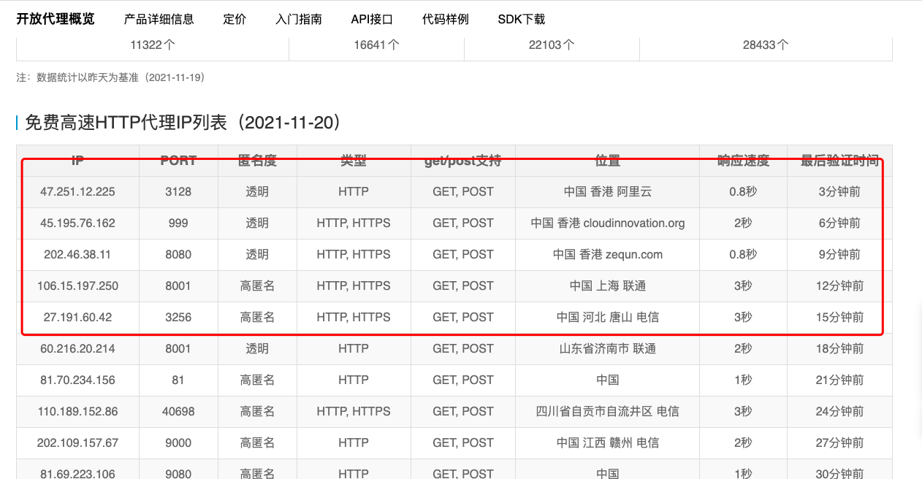Click 1秒 speed in 81.70.234.156 row

click(x=743, y=380)
